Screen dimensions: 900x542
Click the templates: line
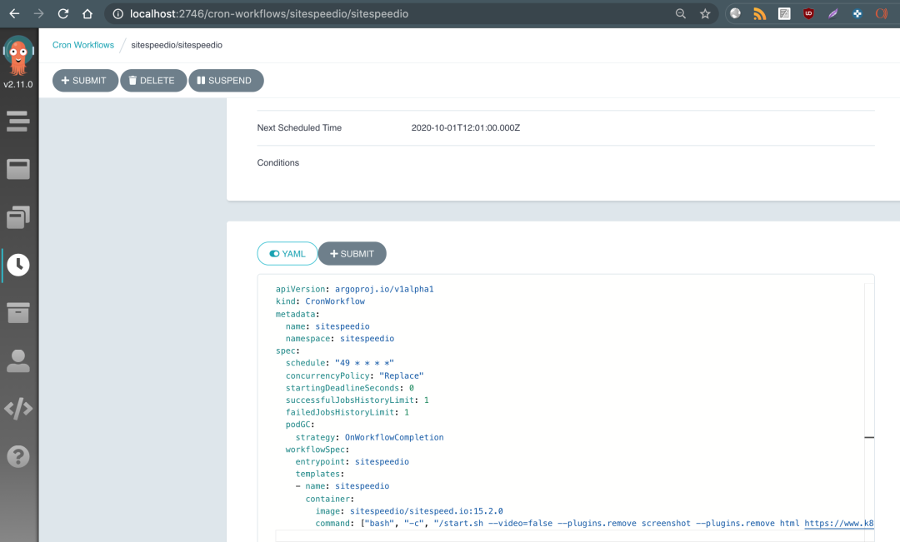pos(320,474)
